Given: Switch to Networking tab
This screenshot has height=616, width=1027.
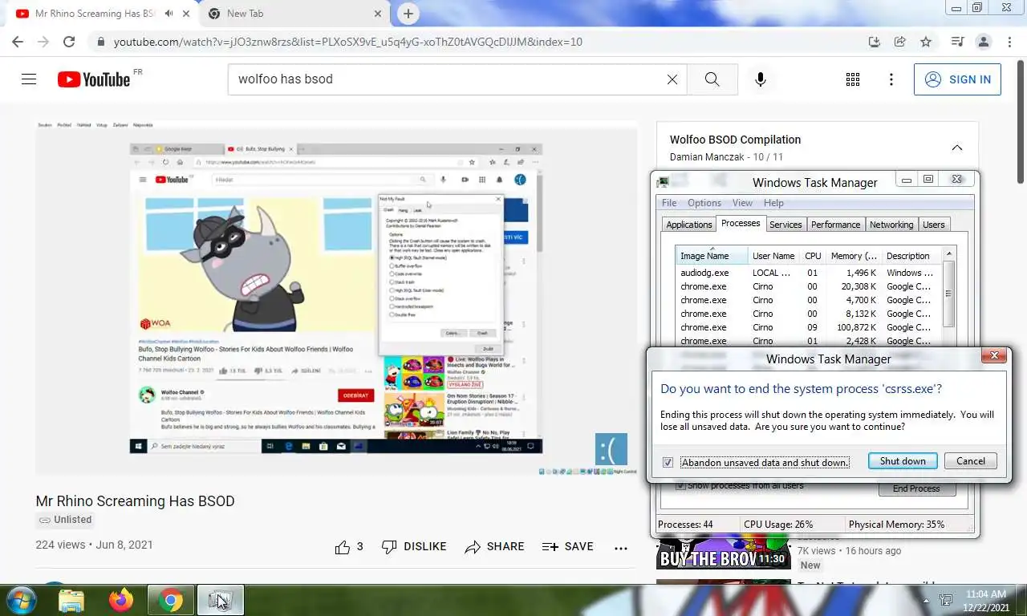Looking at the screenshot, I should [891, 225].
